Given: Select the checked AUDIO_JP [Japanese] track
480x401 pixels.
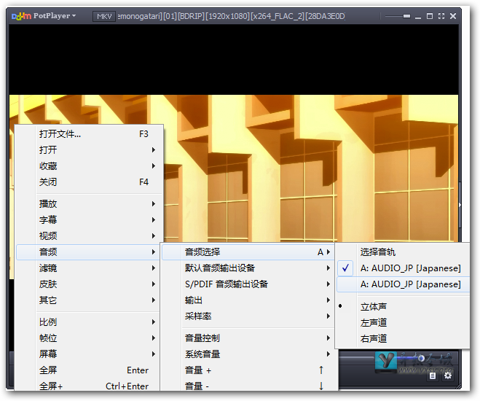Looking at the screenshot, I should (410, 268).
